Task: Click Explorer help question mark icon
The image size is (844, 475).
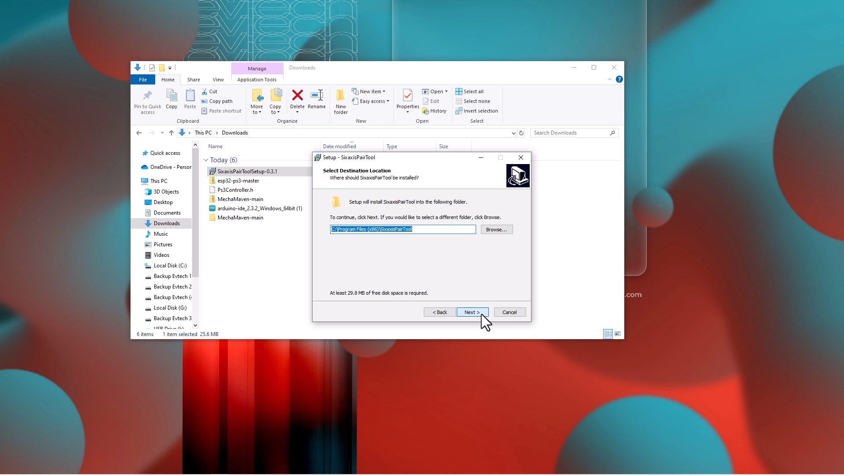Action: coord(619,79)
